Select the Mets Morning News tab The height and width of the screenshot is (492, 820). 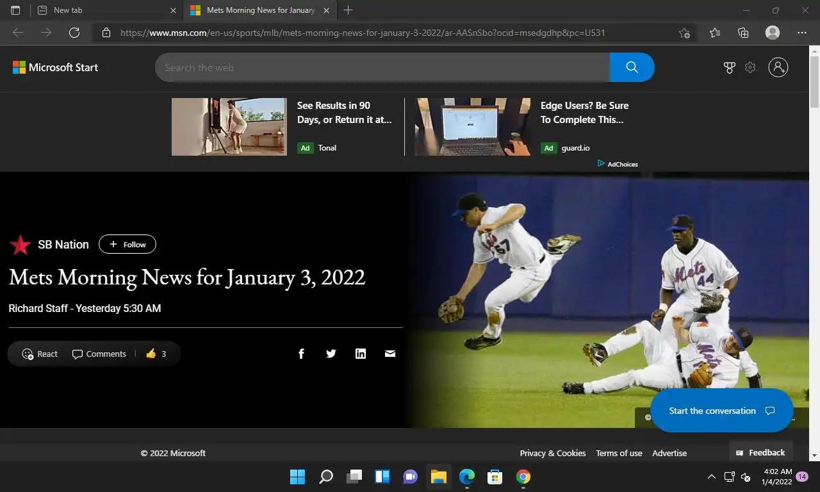click(259, 10)
